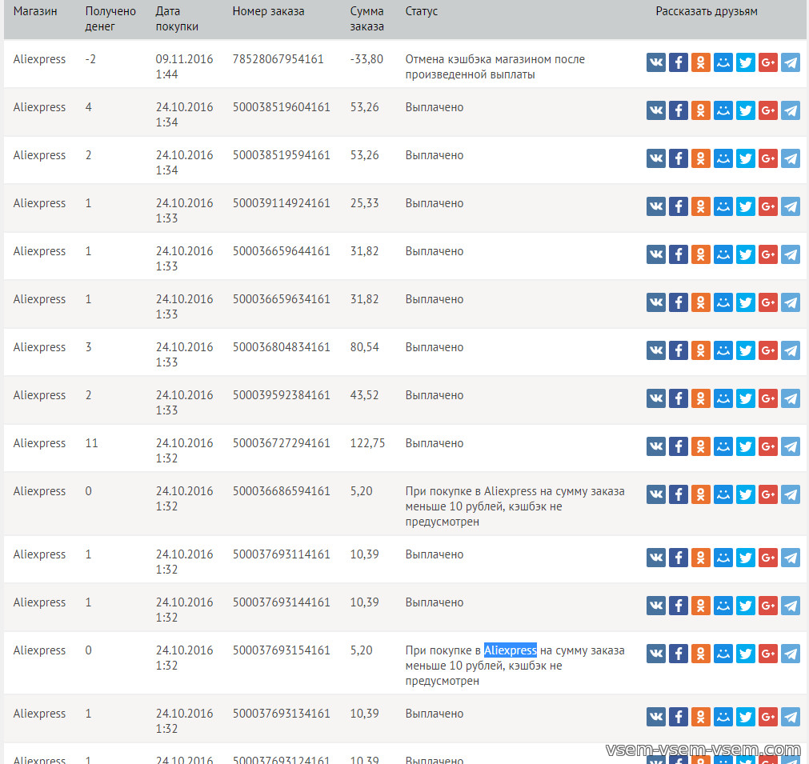Click the order sum -33,80
The image size is (809, 764).
tap(366, 59)
